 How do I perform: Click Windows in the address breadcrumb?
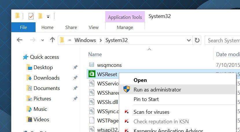click(x=85, y=40)
